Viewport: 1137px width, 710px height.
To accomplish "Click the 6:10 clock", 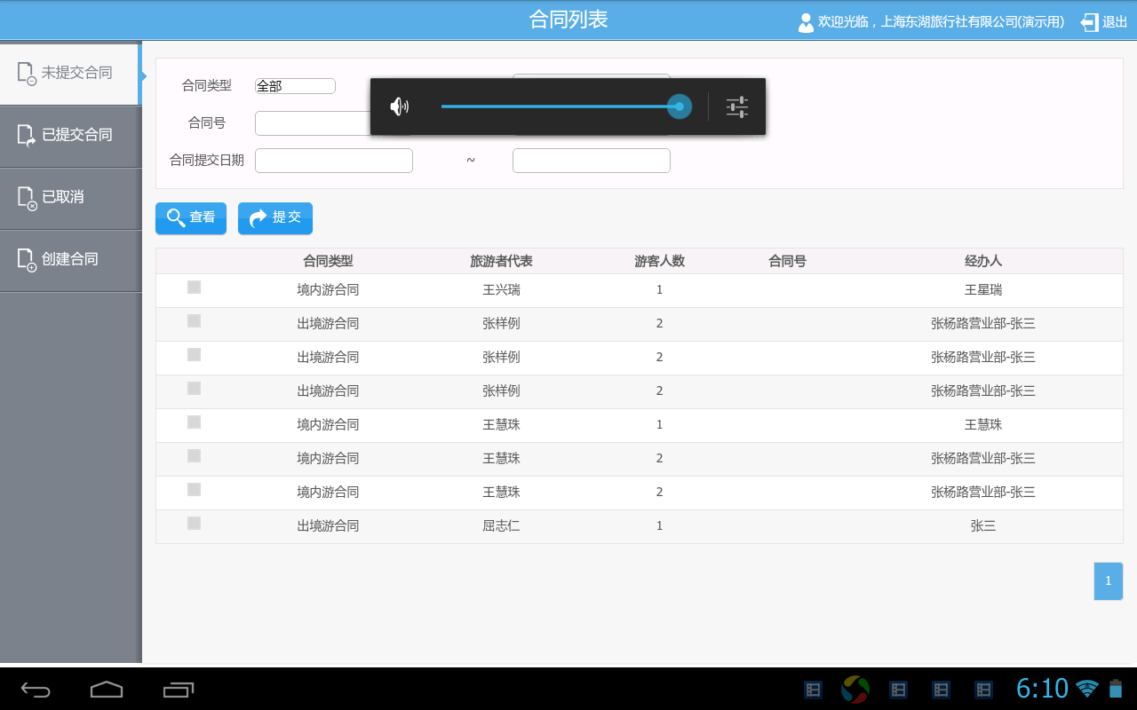I will coord(1042,689).
